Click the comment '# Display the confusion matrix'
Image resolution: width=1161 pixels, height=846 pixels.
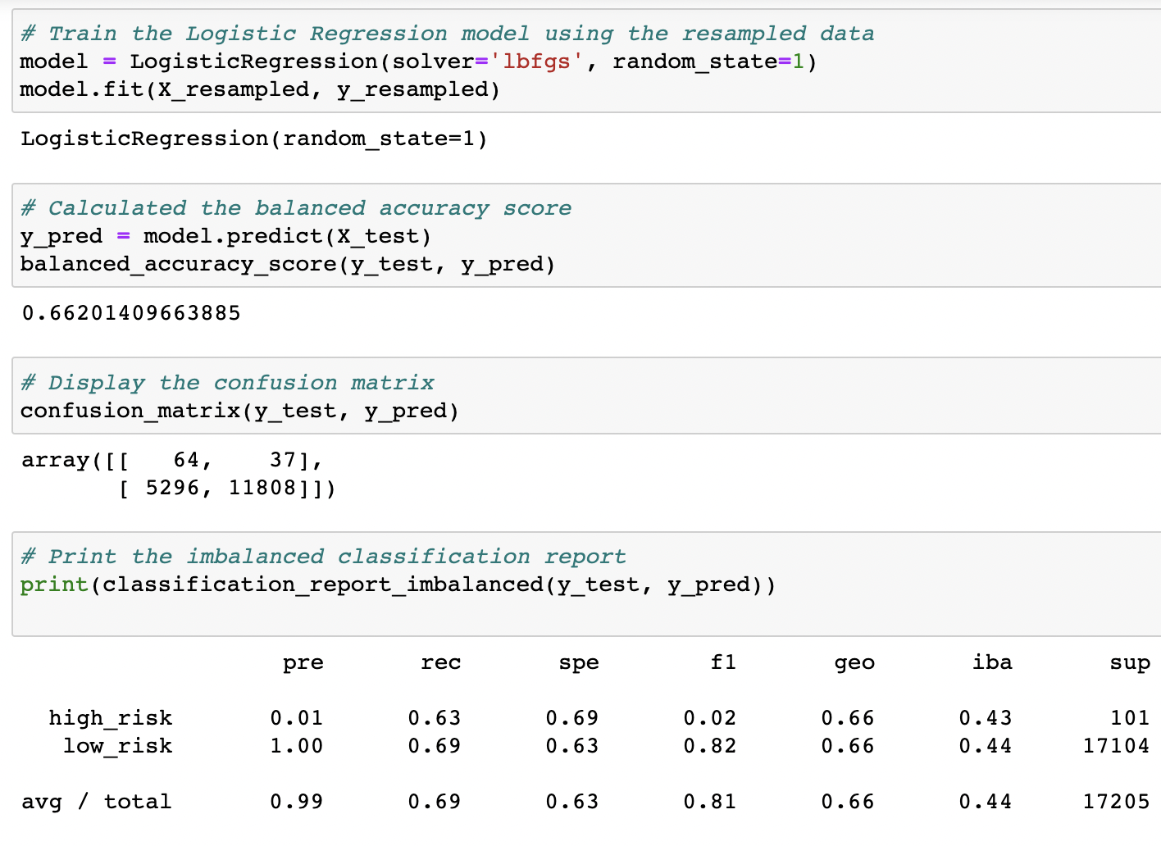tap(227, 383)
